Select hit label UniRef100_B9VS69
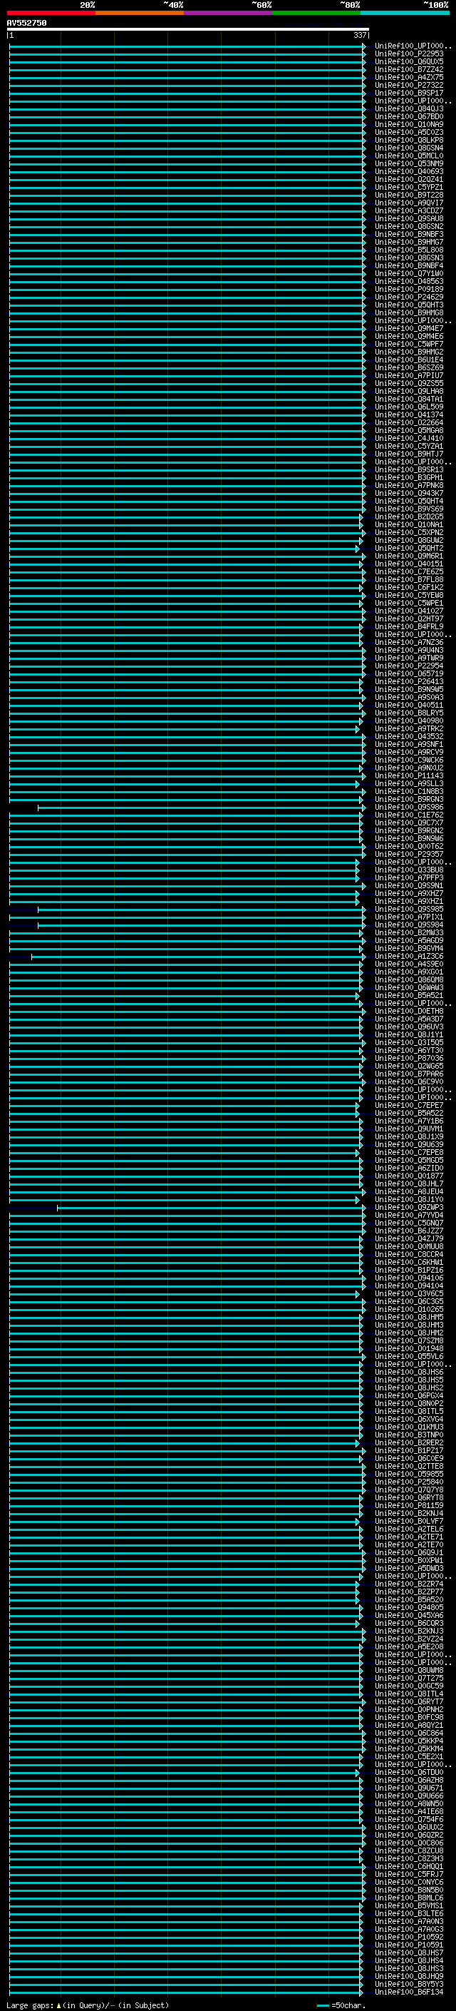The image size is (456, 2011). pos(409,509)
